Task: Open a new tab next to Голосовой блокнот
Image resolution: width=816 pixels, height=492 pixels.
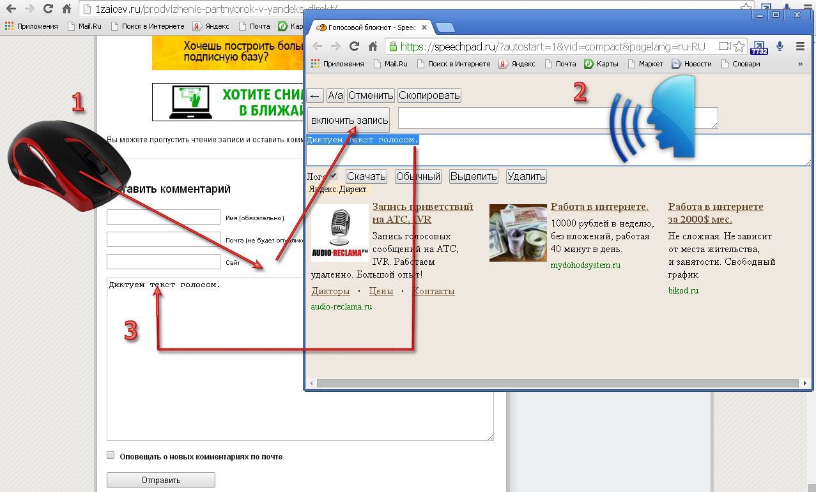Action: click(445, 27)
